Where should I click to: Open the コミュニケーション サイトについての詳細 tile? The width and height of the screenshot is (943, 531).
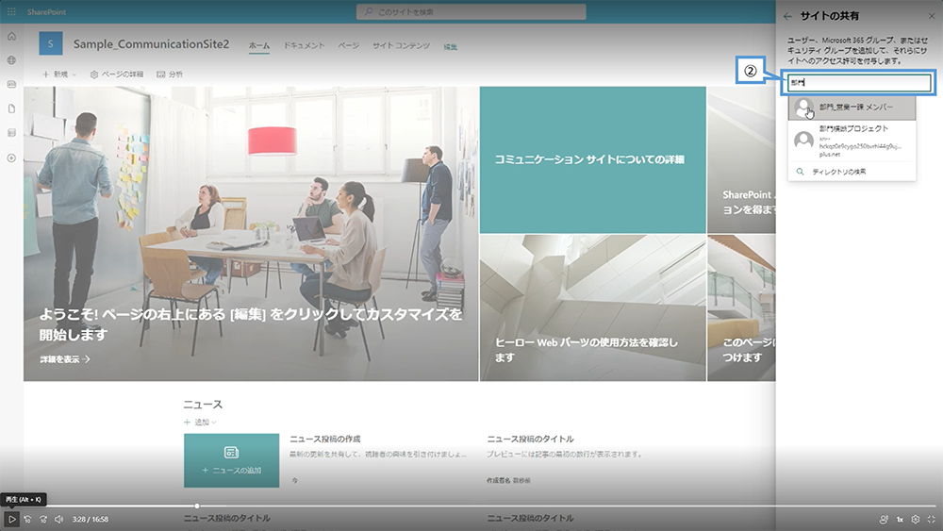593,160
